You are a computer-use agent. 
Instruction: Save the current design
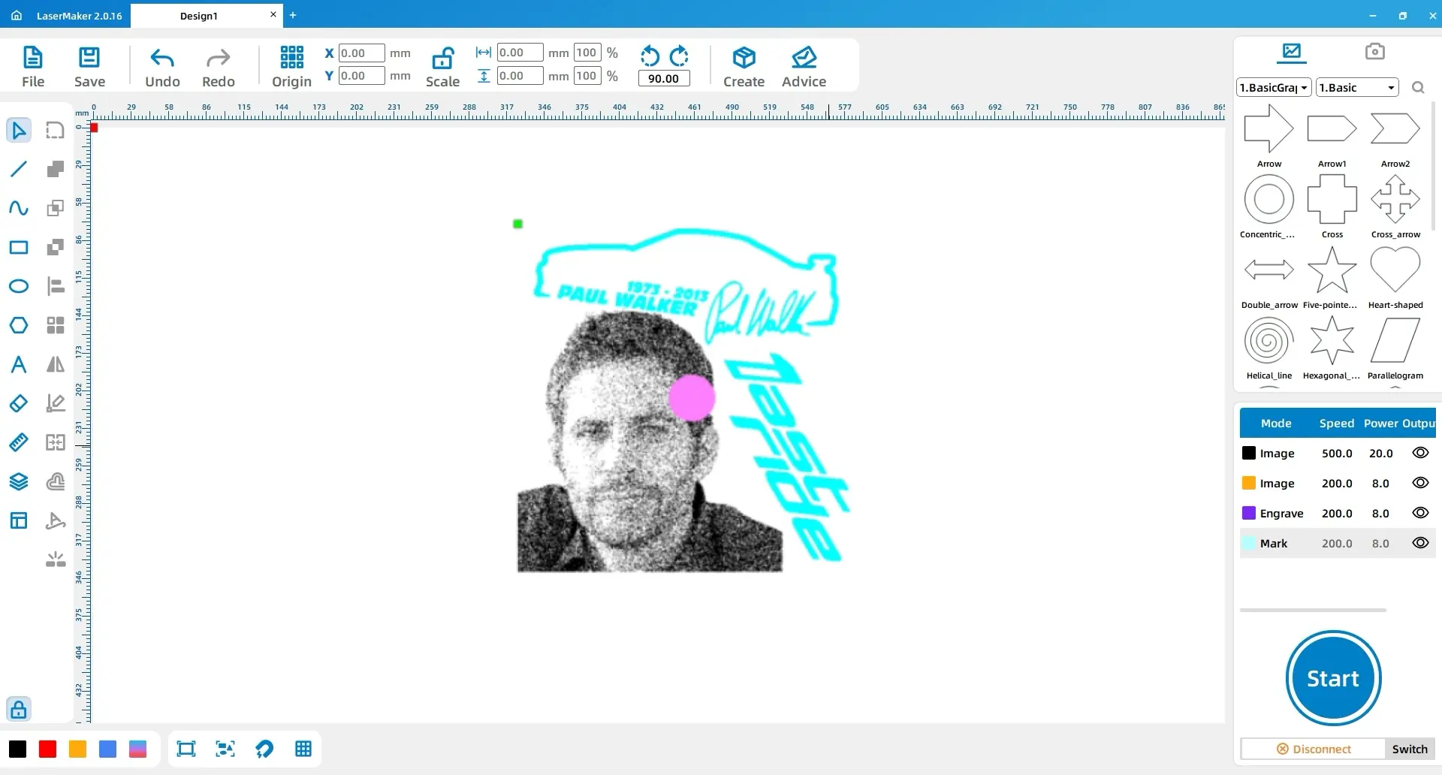coord(89,67)
